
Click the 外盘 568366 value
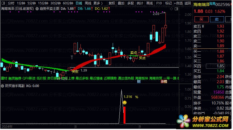(218, 97)
